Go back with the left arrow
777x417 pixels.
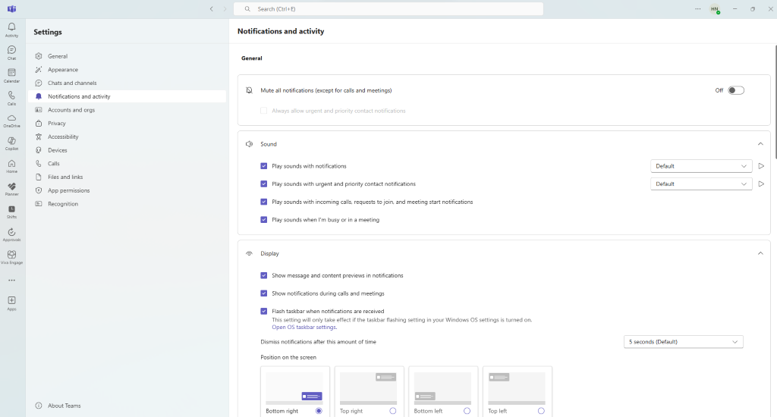point(212,9)
